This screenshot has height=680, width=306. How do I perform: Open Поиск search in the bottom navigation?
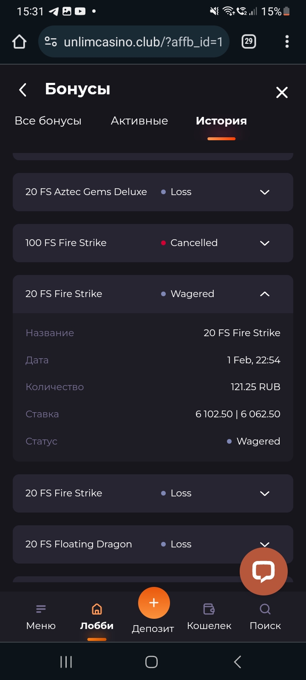coord(265,617)
